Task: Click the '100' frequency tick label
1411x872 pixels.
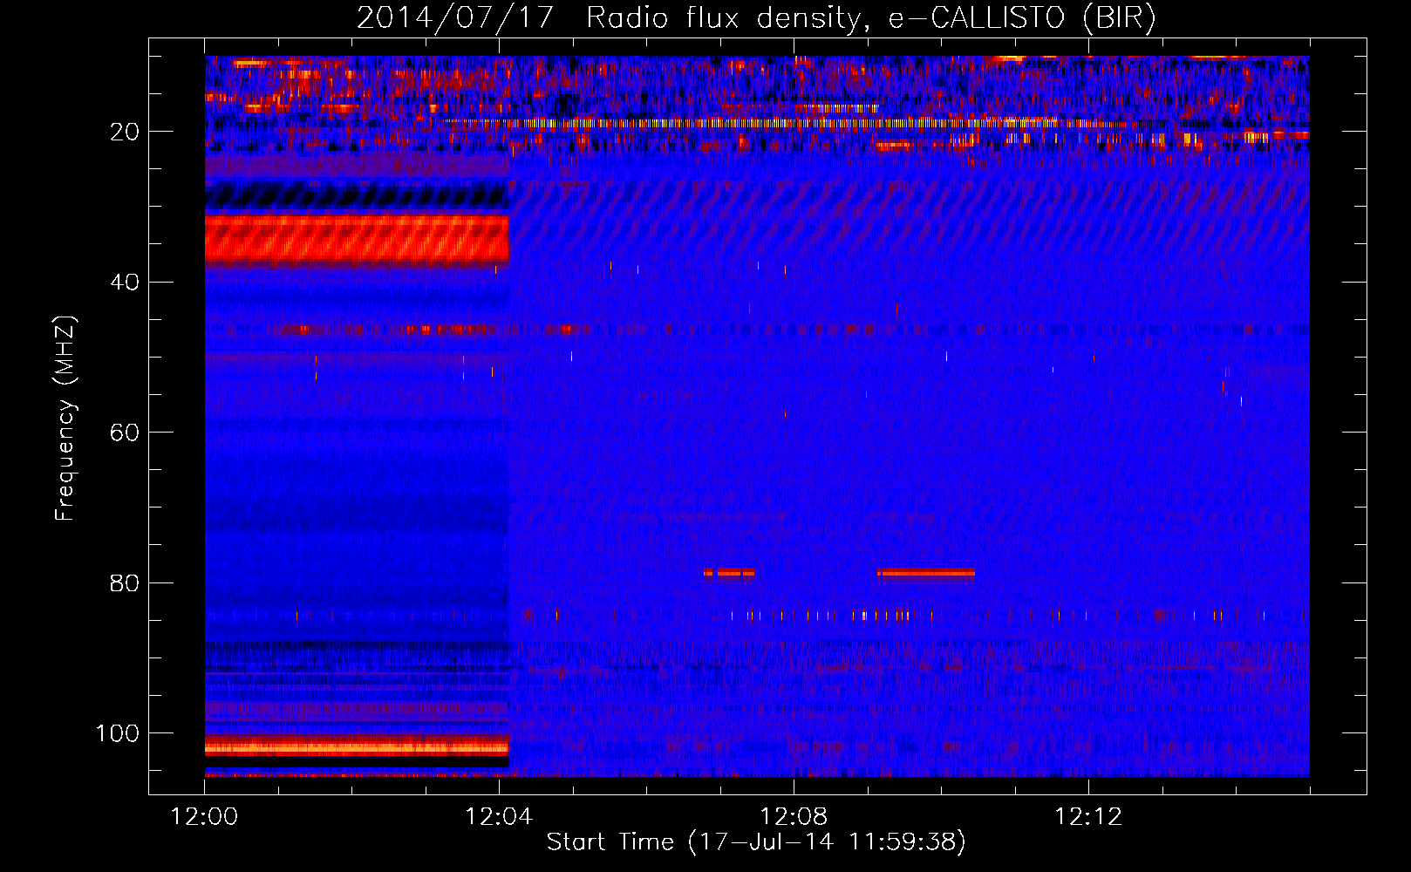Action: 118,733
